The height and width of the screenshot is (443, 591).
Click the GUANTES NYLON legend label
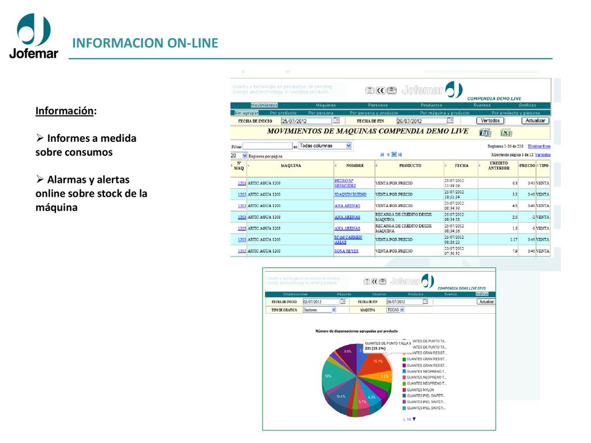[x=420, y=390]
